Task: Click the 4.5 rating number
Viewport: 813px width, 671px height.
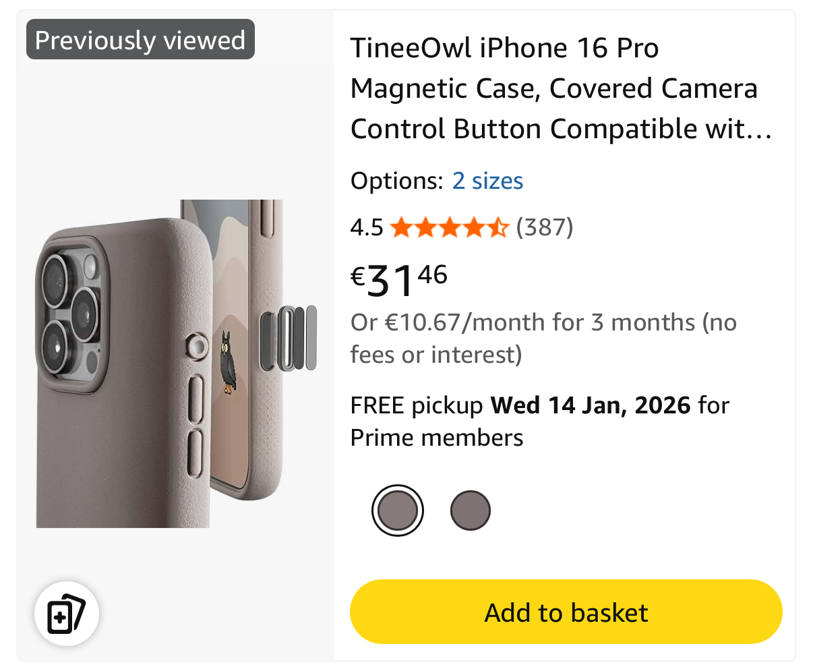Action: 366,228
